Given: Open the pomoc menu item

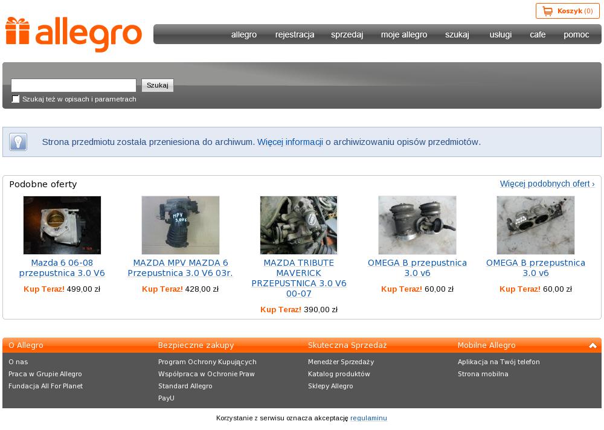Looking at the screenshot, I should pyautogui.click(x=576, y=34).
